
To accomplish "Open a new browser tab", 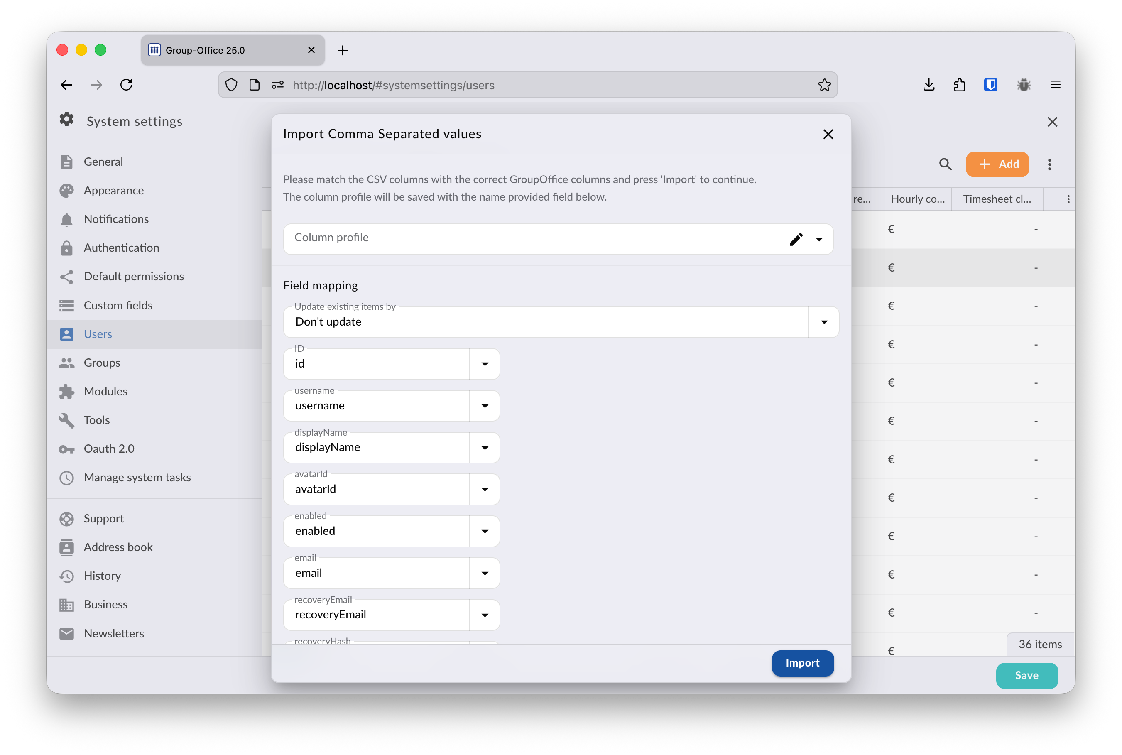I will [343, 50].
